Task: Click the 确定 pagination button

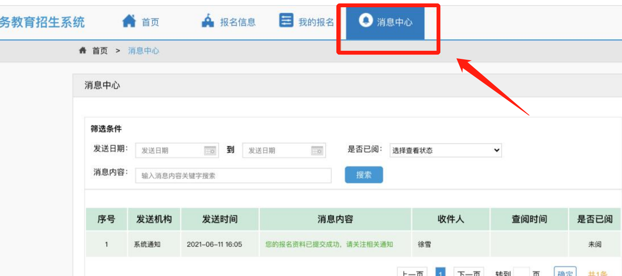Action: point(565,272)
